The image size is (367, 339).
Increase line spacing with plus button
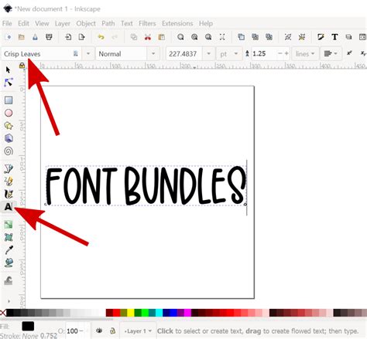(286, 53)
